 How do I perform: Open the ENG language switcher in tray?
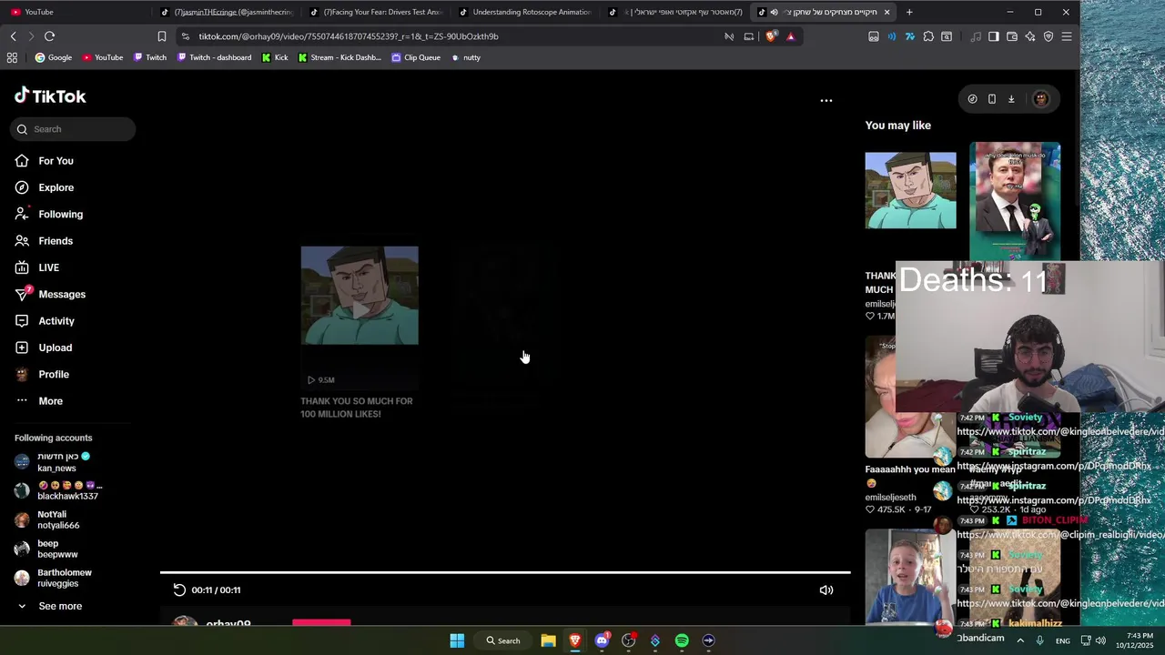tap(1063, 640)
